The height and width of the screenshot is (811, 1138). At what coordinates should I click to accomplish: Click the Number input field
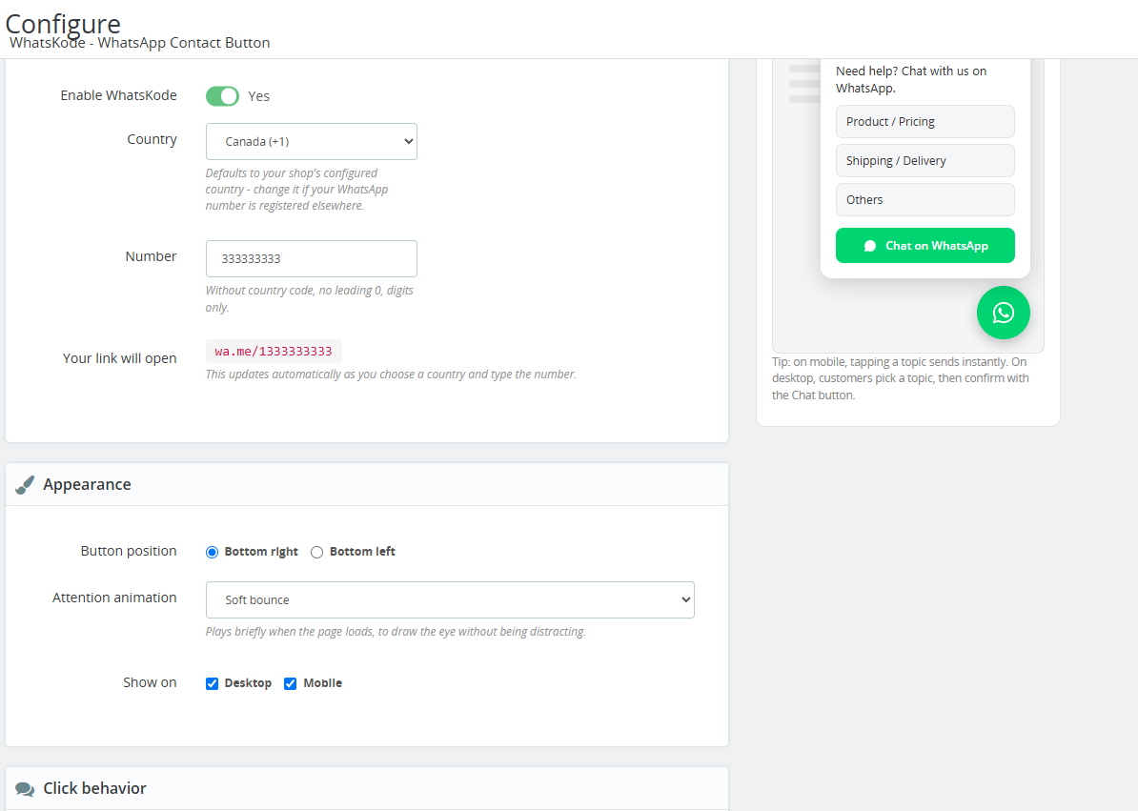pyautogui.click(x=312, y=258)
